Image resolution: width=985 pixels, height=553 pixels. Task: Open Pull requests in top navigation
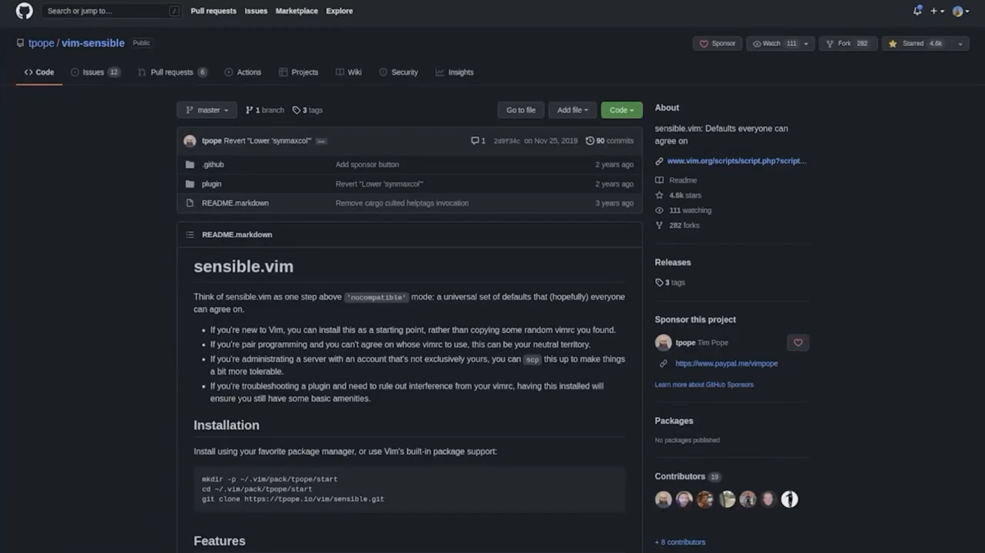coord(213,11)
